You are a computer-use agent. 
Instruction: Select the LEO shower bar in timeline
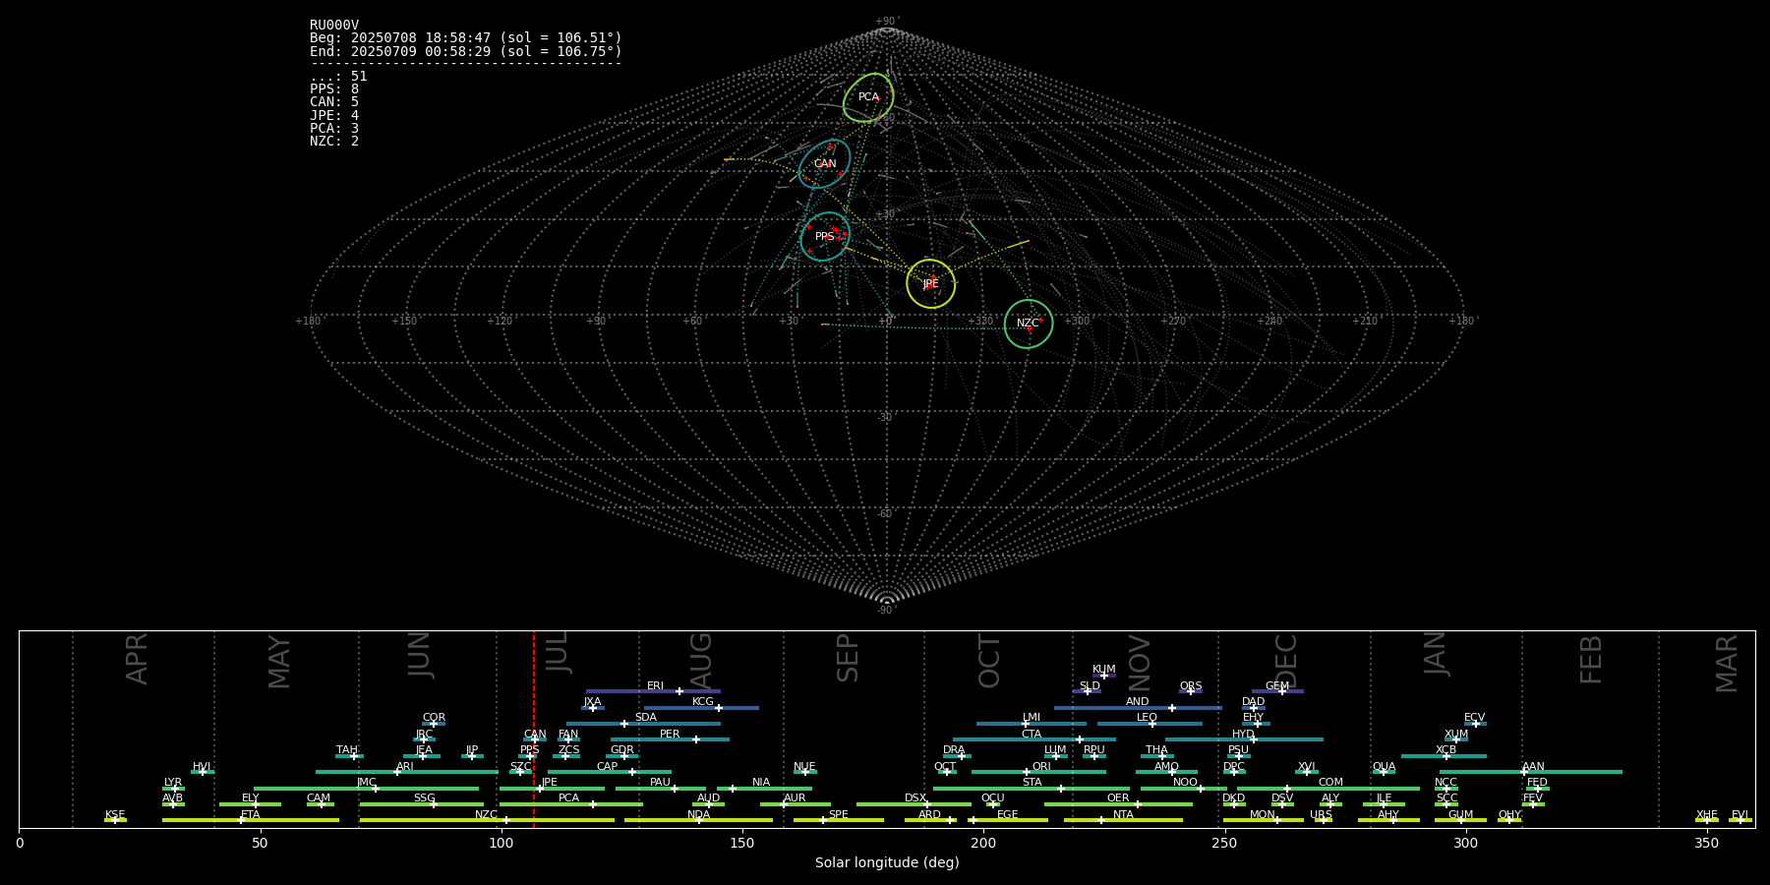(1150, 724)
